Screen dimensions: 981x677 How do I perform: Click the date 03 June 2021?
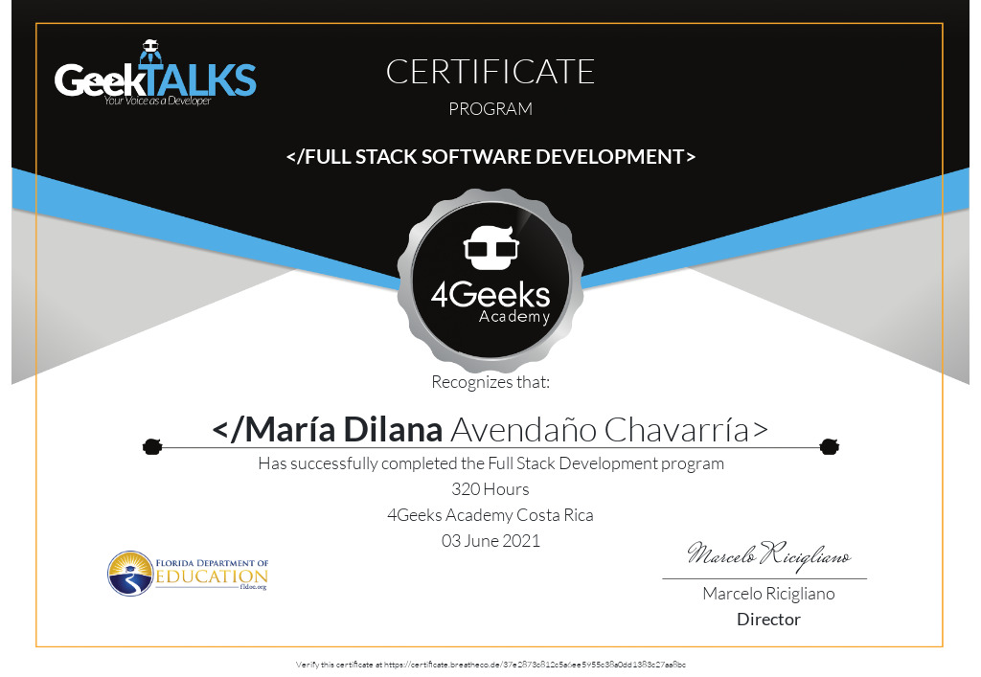(x=490, y=541)
